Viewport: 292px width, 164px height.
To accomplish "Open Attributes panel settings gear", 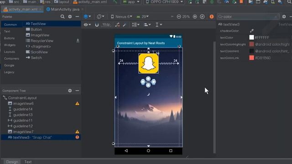I will [284, 16].
